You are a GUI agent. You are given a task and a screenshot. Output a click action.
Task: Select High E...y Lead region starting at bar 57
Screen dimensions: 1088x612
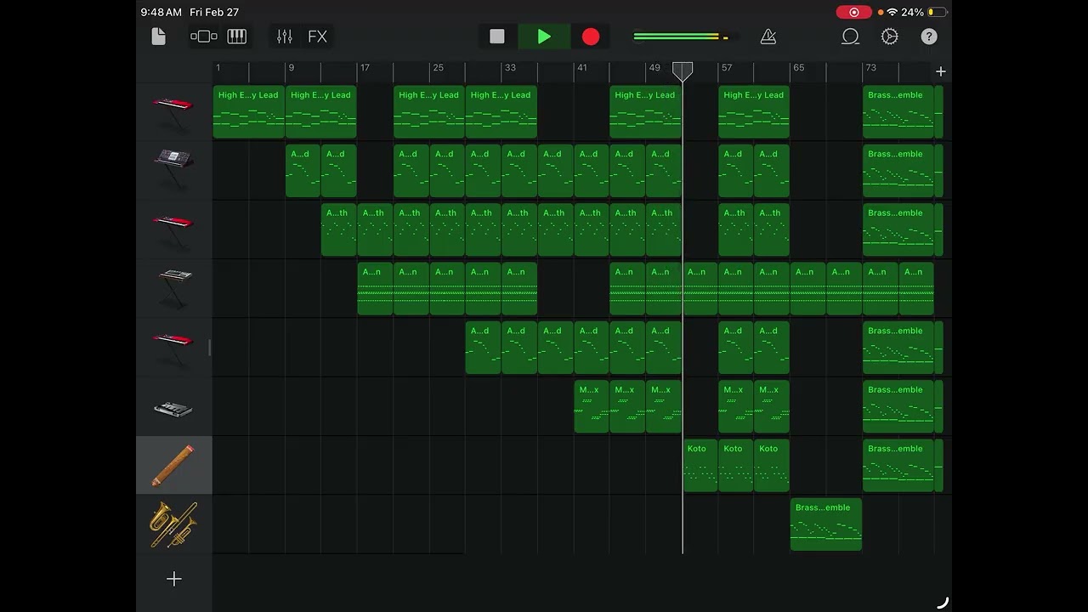(x=754, y=112)
